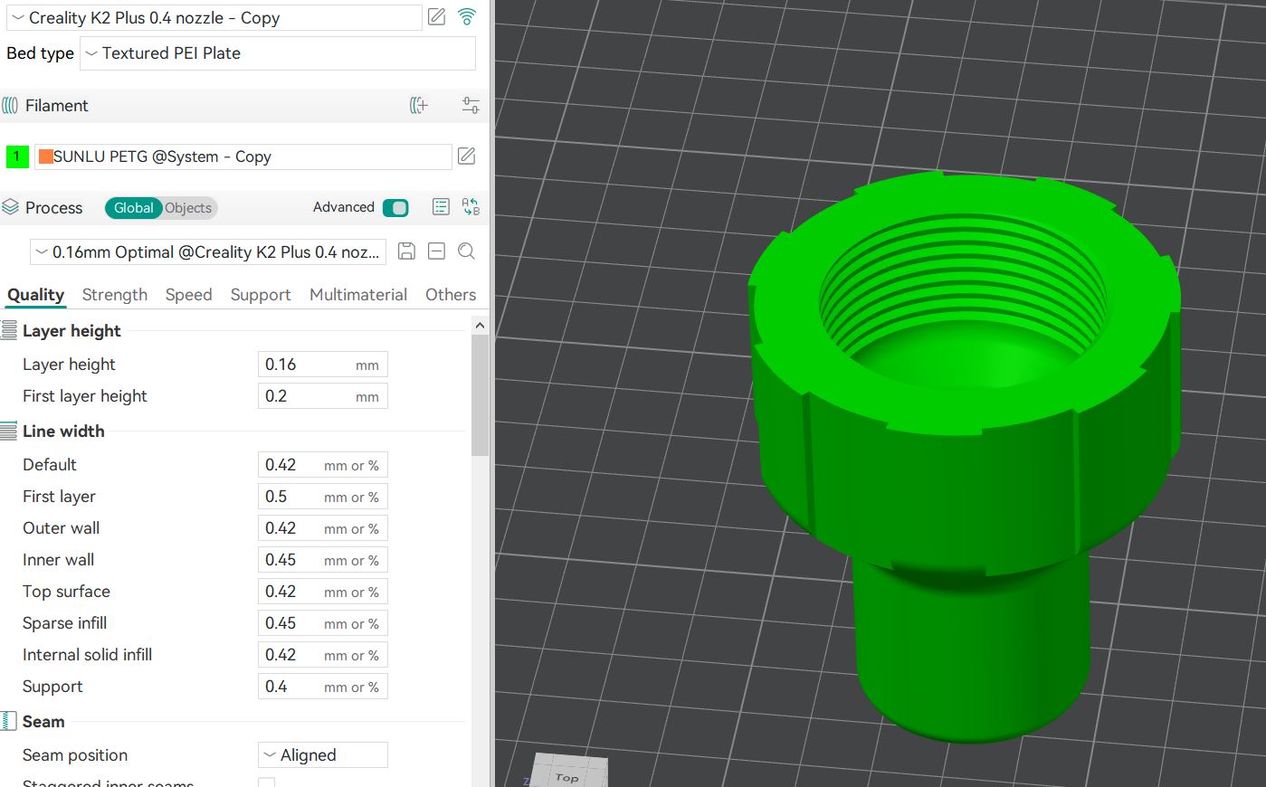Click the Layer height value field
This screenshot has width=1266, height=787.
point(323,365)
